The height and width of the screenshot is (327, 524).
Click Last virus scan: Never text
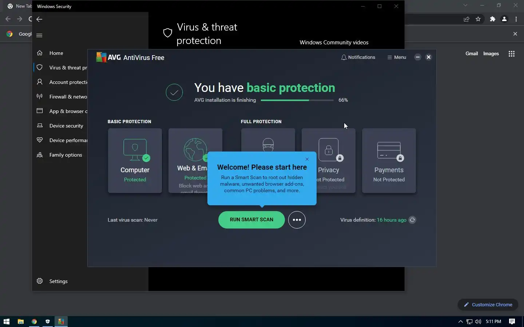tap(132, 220)
